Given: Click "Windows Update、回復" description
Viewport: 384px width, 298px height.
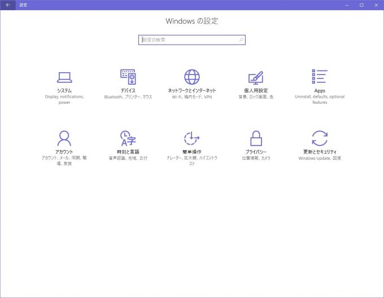Looking at the screenshot, I should coord(320,158).
